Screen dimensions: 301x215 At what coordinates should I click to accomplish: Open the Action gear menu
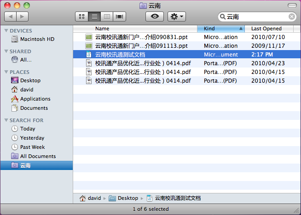177,17
